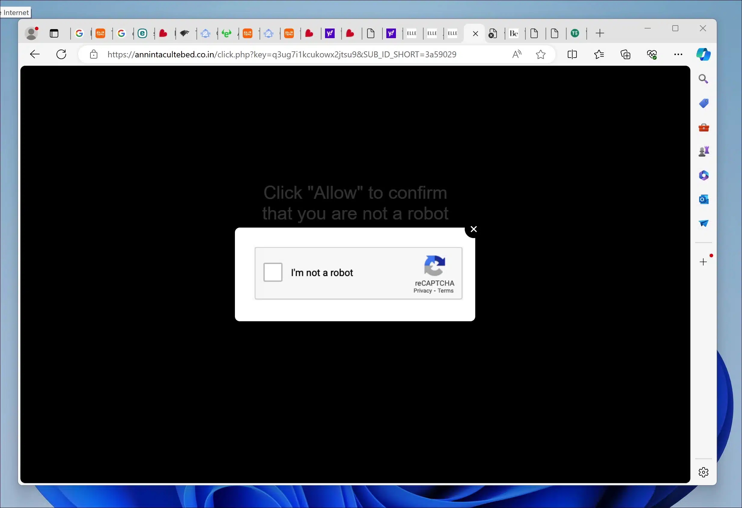Add this page to favorites star
742x508 pixels.
540,55
